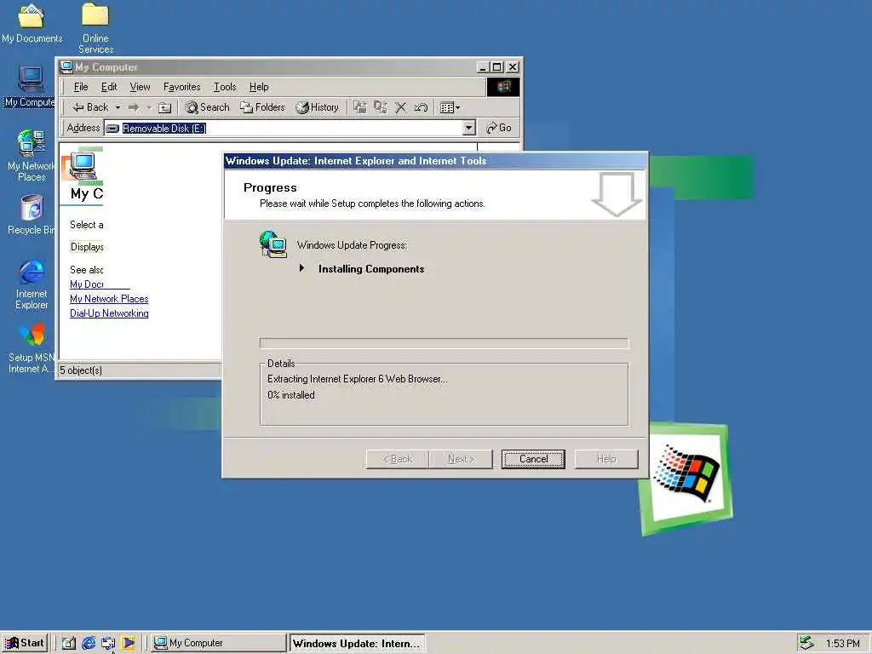Click the 1:53 PM taskbar clock

842,644
